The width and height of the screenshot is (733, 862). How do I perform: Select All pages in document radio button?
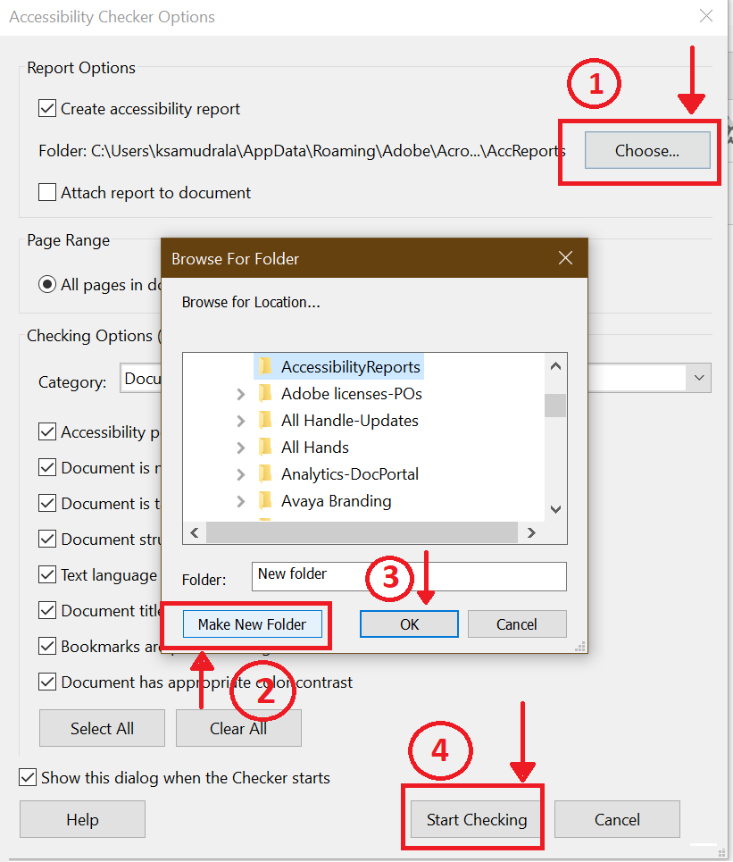coord(47,284)
